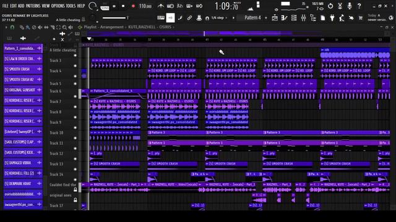Viewport: 396px width, 222px height.
Task: Mute Track 3 using its dot
Action: (75, 66)
